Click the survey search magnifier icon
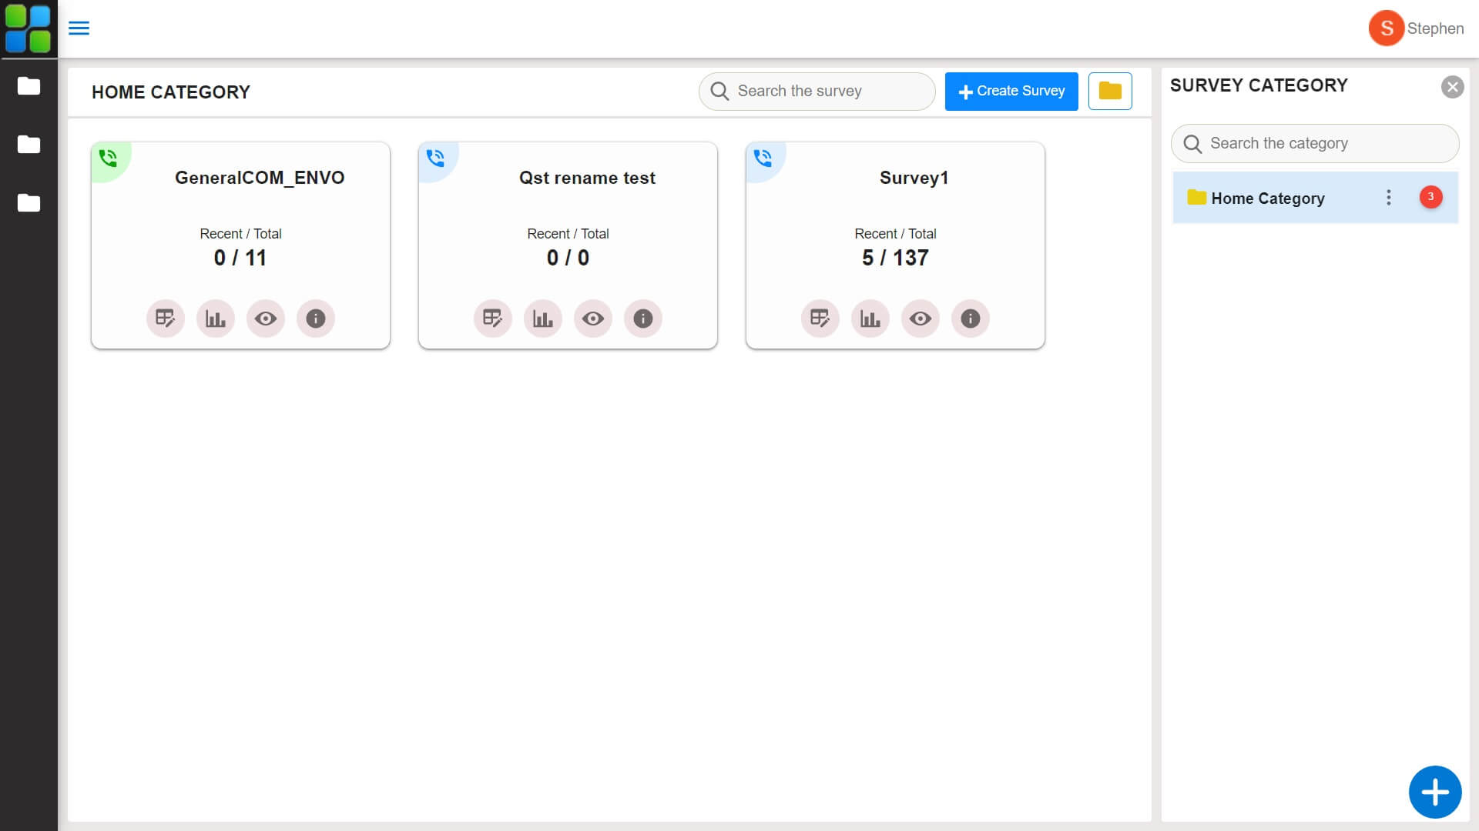 tap(719, 92)
